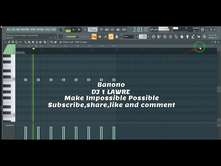Screen dimensions: 221x166
Task: Click the song position slider
Action: [78, 37]
